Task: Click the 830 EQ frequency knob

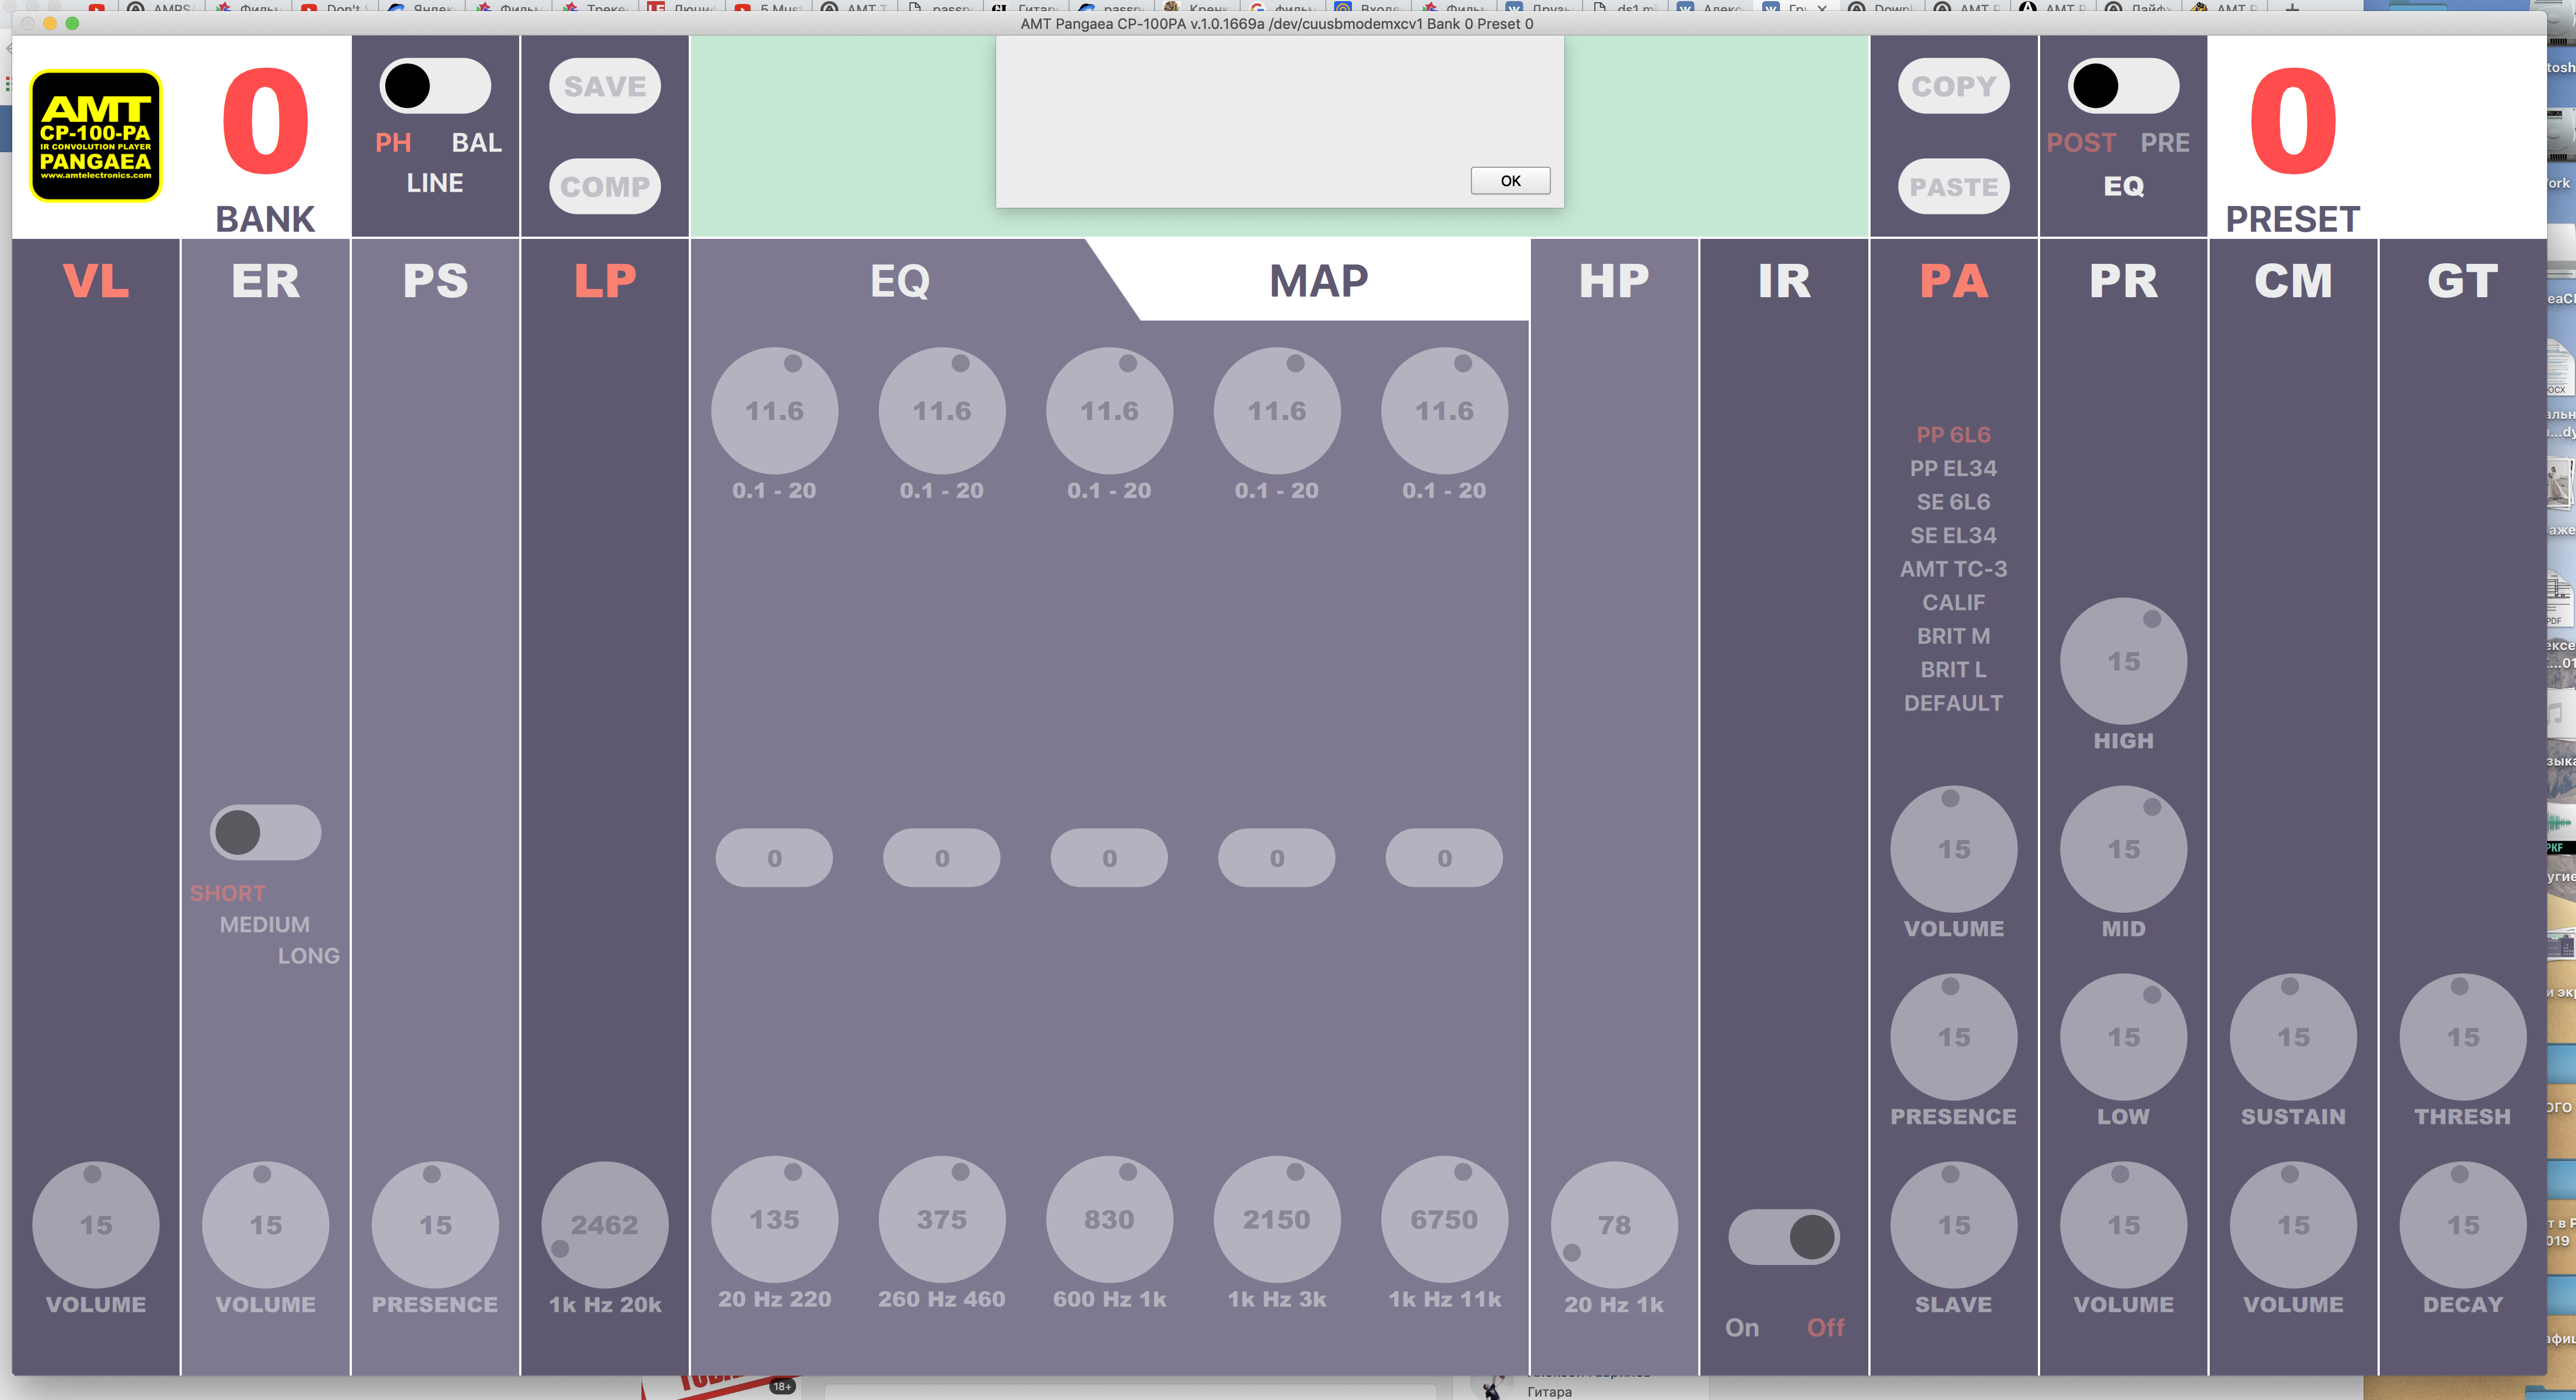Action: pyautogui.click(x=1109, y=1219)
